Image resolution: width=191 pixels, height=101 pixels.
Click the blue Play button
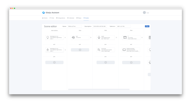(147, 26)
